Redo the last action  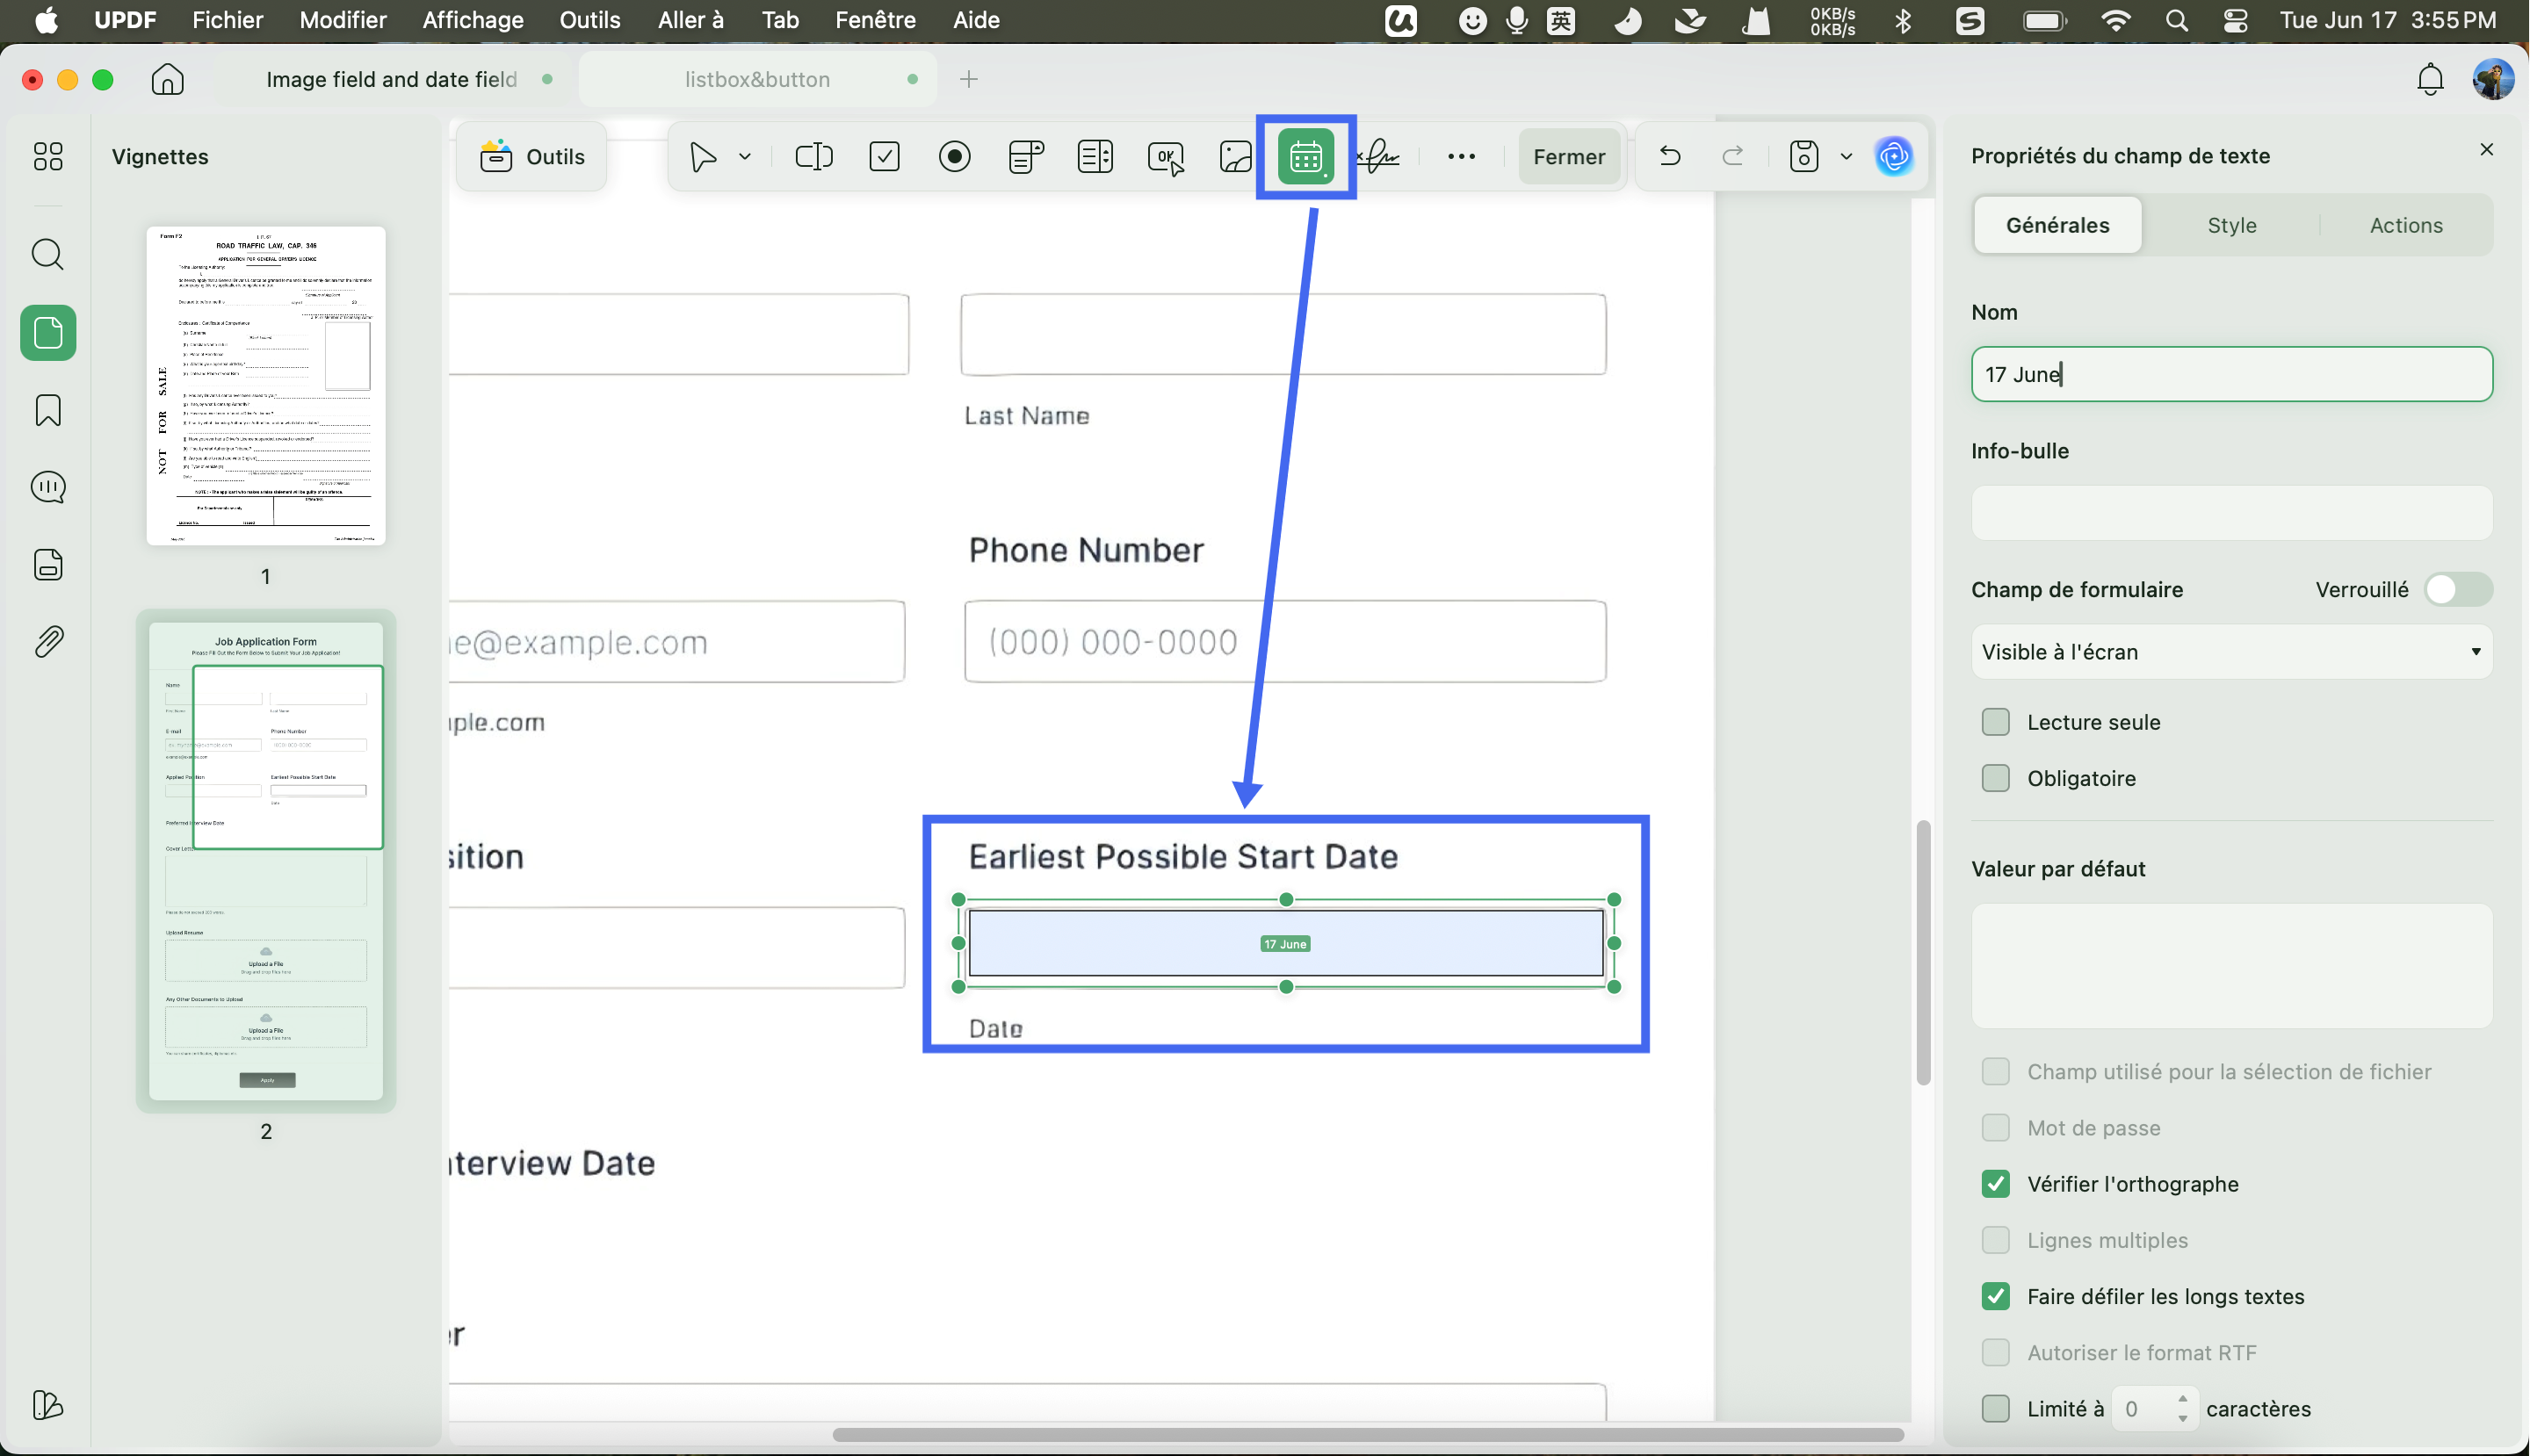tap(1732, 156)
